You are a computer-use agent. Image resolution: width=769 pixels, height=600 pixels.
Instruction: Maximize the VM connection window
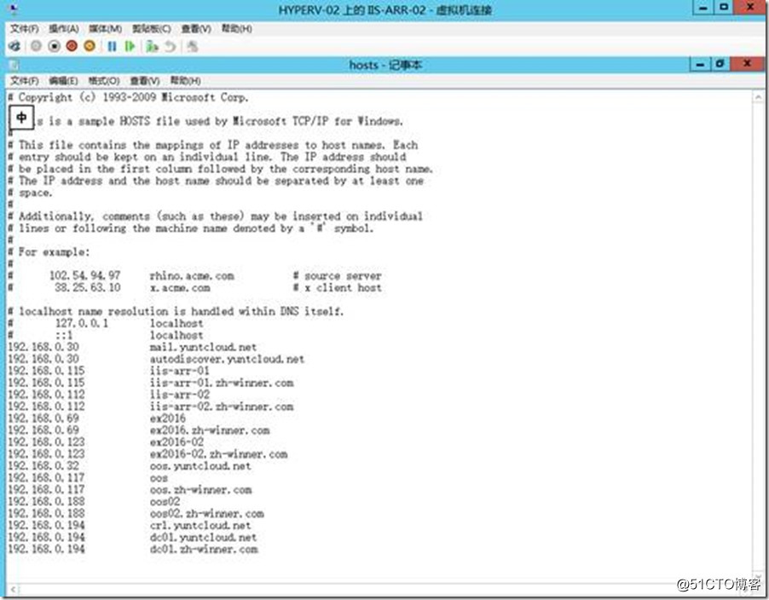click(723, 8)
